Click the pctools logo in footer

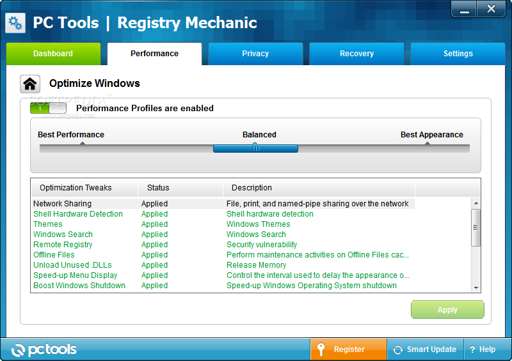coord(44,349)
